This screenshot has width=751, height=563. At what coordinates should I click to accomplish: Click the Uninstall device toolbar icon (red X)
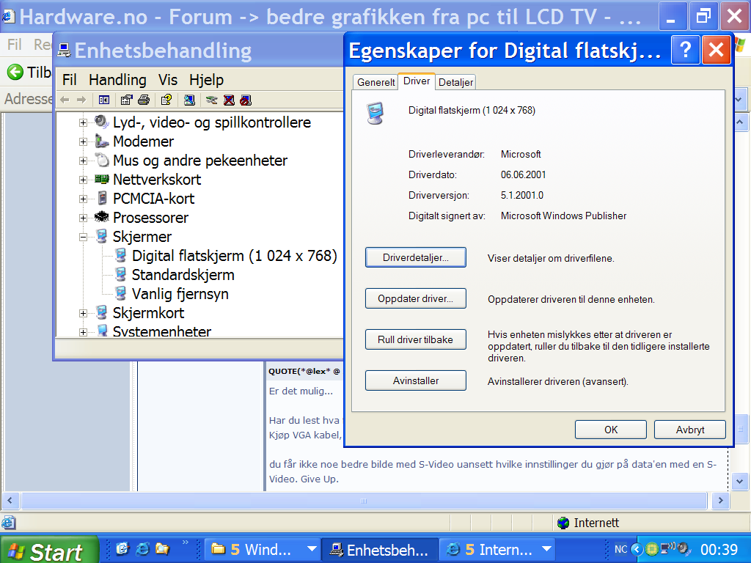click(229, 100)
